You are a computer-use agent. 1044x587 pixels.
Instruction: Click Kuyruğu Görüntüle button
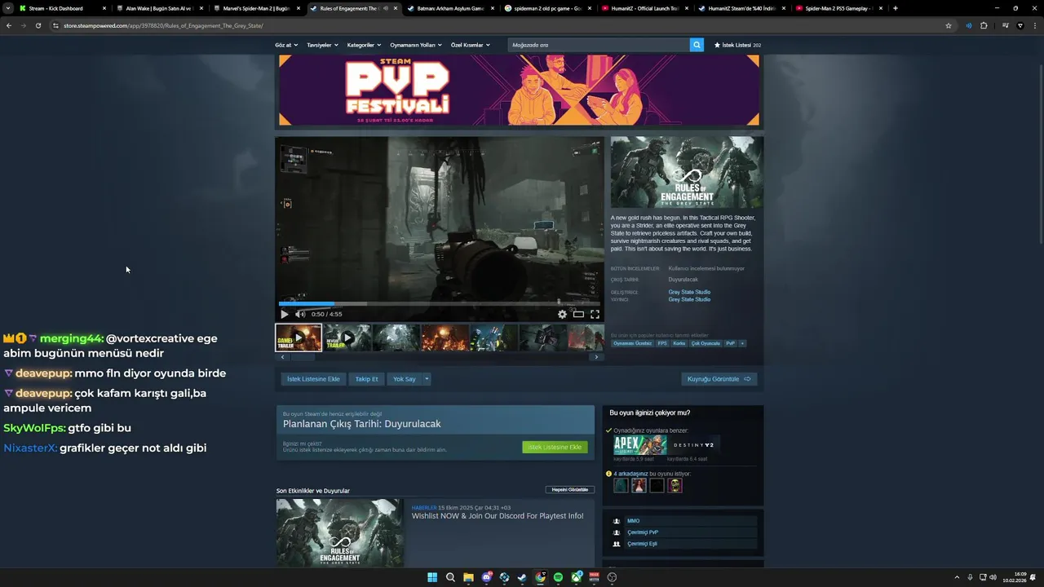(x=719, y=379)
